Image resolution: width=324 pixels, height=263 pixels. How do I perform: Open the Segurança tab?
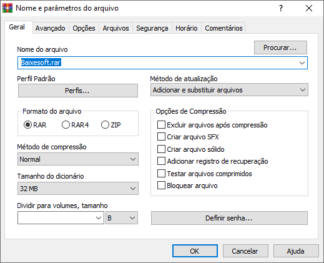point(152,28)
